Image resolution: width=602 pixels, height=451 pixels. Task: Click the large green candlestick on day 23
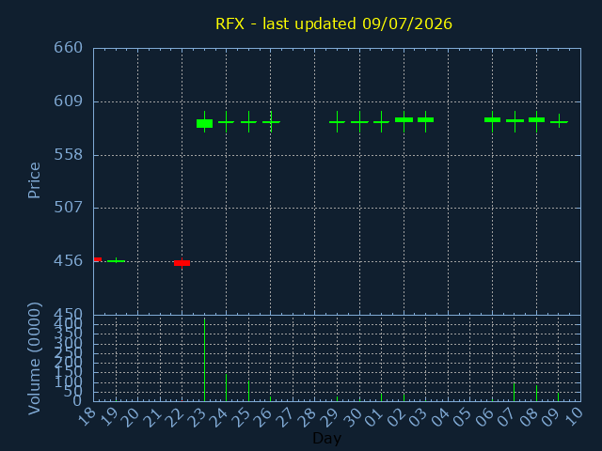click(x=205, y=123)
